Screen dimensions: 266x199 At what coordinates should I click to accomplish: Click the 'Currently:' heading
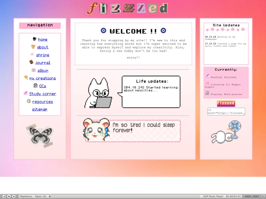click(226, 70)
